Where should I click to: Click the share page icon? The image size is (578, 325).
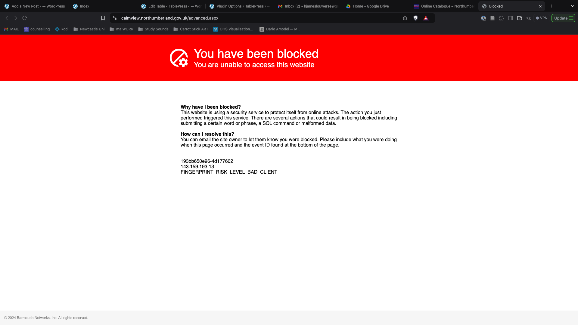(x=405, y=18)
